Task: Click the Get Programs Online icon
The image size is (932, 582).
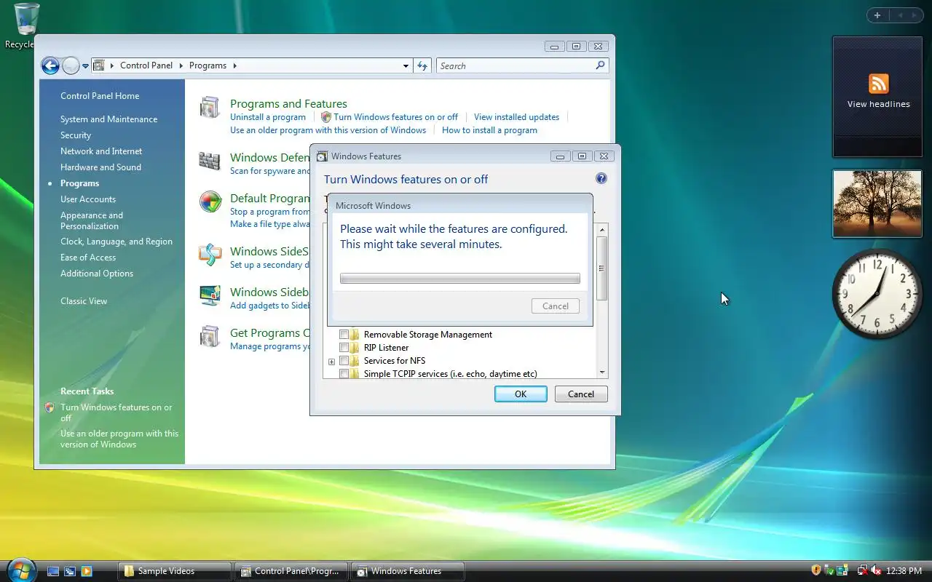Action: [210, 336]
